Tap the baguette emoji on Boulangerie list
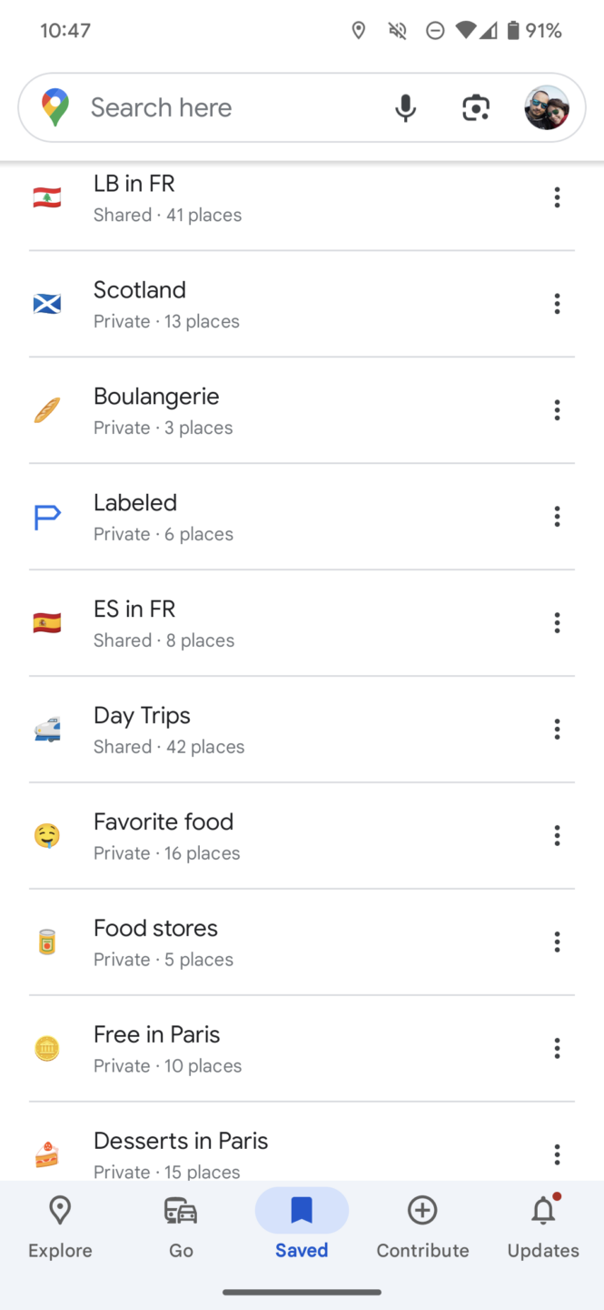604x1310 pixels. coord(46,409)
